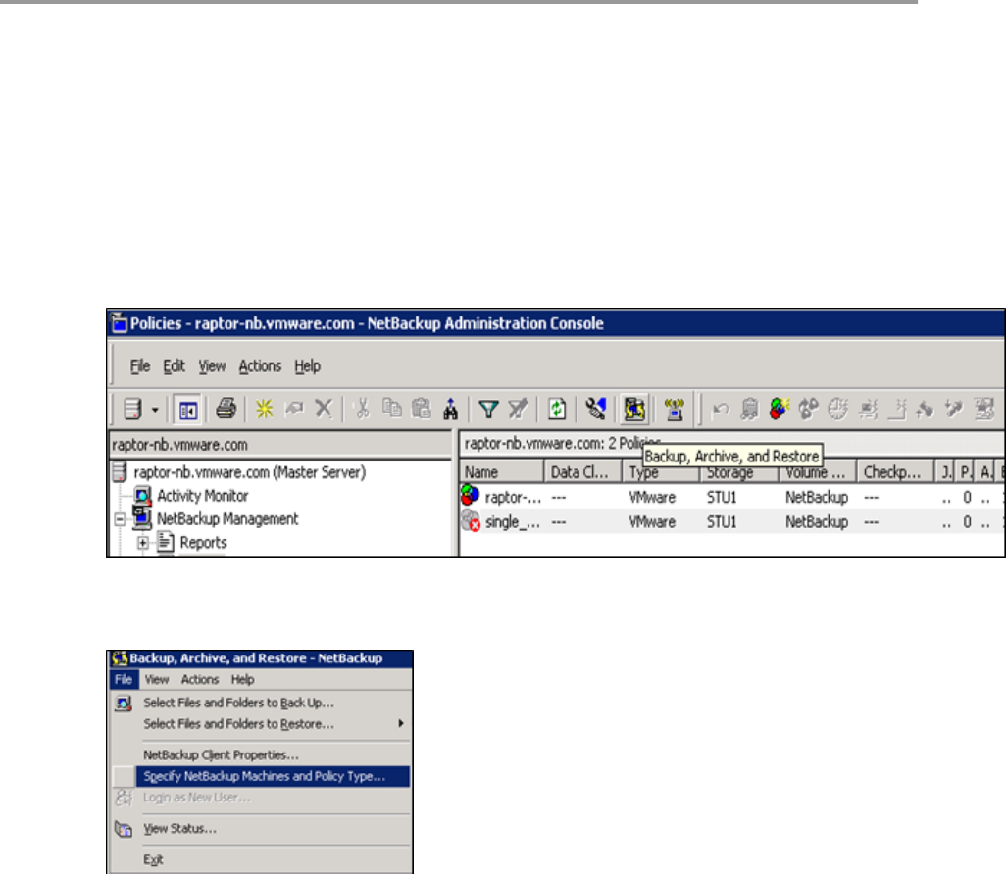Screen dimensions: 1006x874
Task: Click the Delete X toolbar icon
Action: point(324,409)
